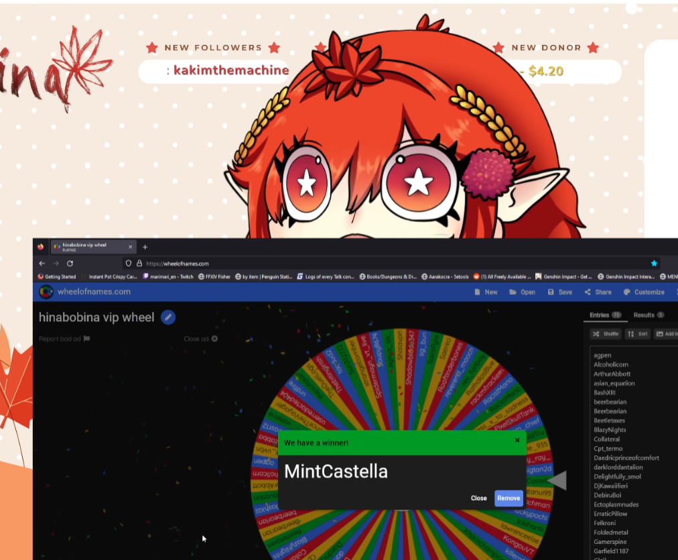Click entry 'BlazyNights' in the list

610,430
